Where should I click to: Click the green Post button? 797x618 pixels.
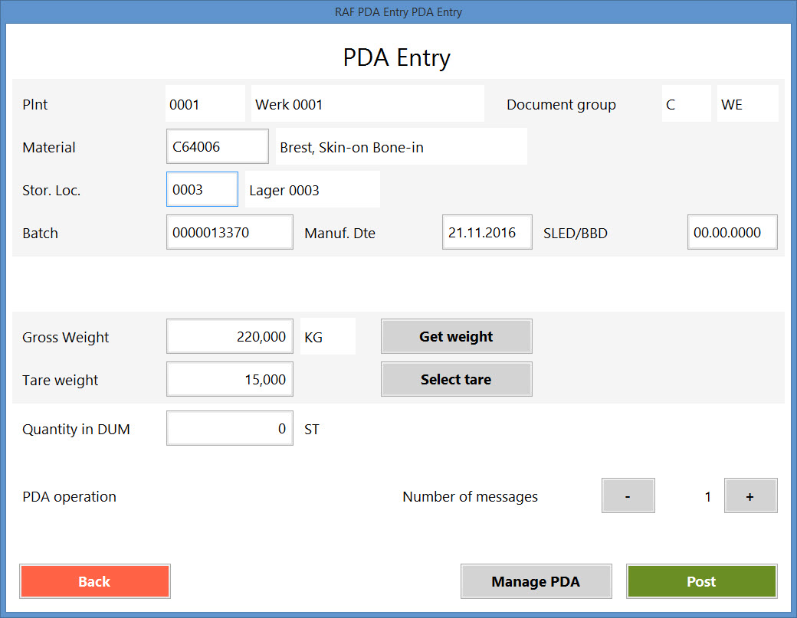[x=701, y=581]
